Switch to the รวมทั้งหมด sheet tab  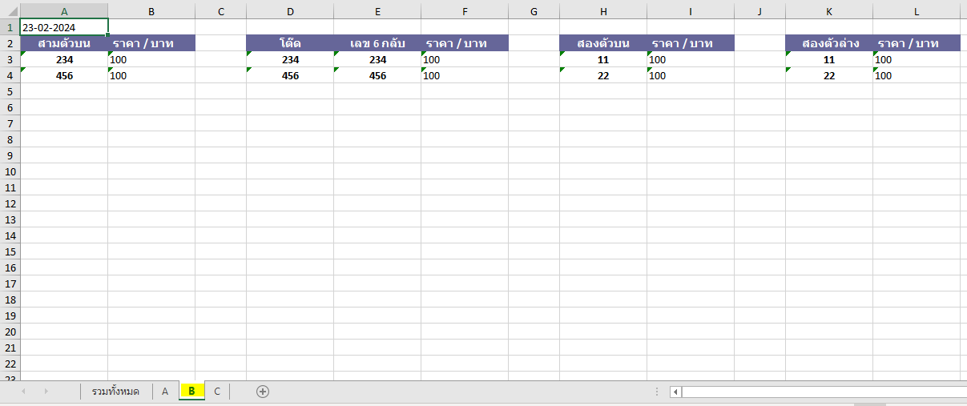[x=115, y=392]
